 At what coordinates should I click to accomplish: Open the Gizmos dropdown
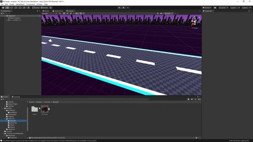168,13
